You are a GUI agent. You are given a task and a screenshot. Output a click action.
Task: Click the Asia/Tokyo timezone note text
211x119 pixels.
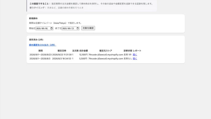point(55,23)
